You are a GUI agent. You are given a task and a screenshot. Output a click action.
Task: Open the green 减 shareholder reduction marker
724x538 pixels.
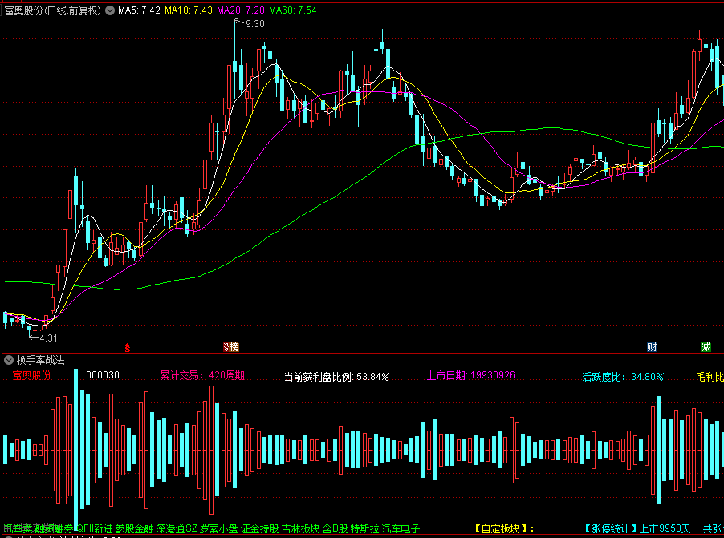706,347
